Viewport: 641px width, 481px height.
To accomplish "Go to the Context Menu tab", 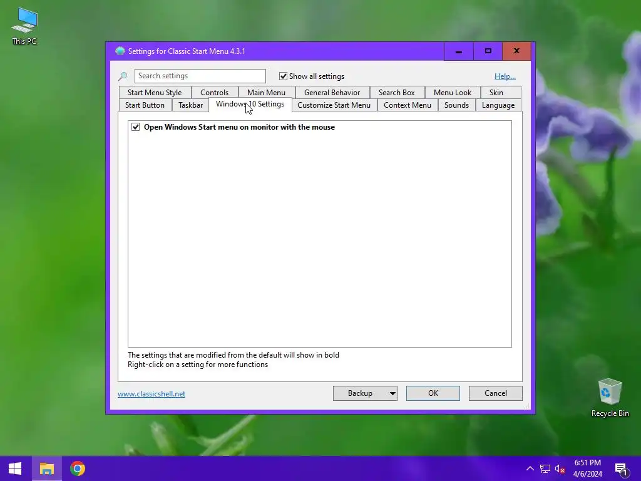I will [x=407, y=105].
